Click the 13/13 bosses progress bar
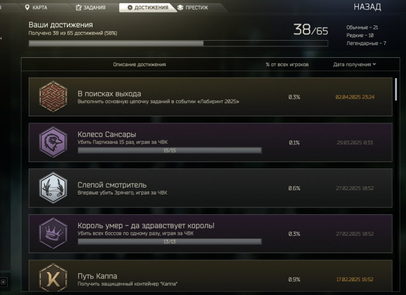Image resolution: width=406 pixels, height=295 pixels. [170, 242]
